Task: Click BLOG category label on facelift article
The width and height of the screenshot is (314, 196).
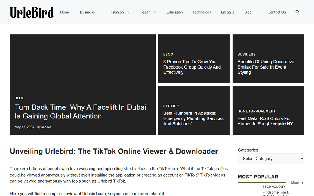Action: [19, 98]
